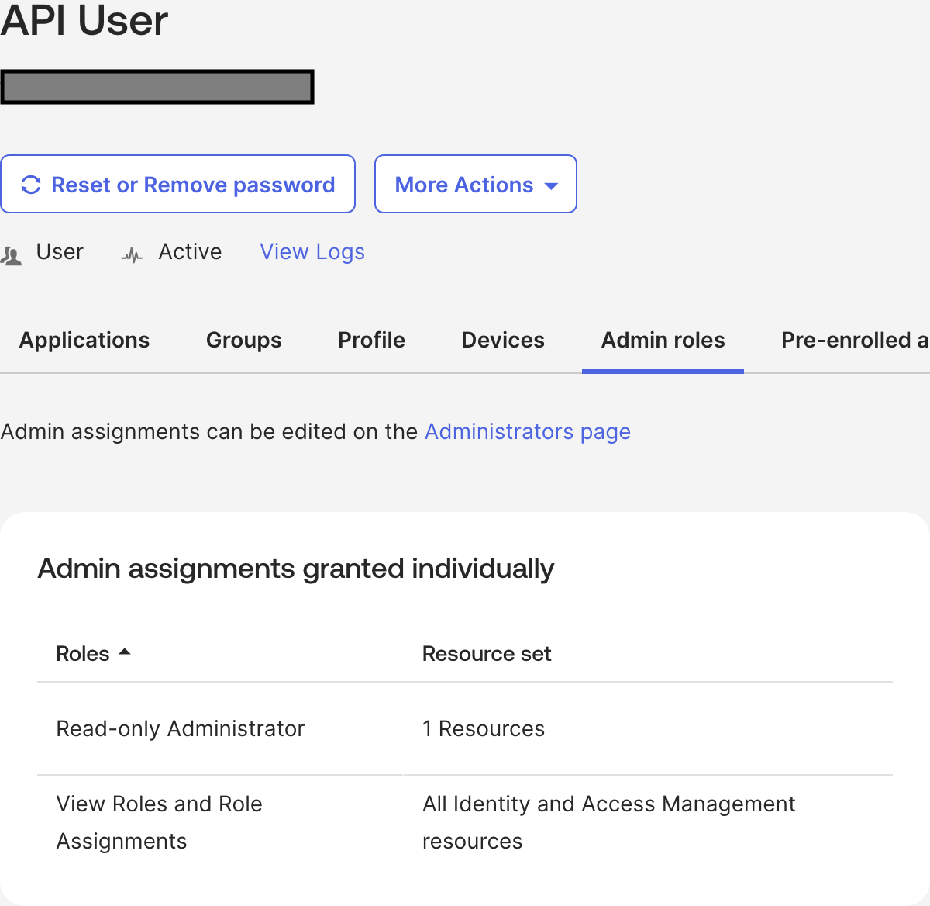Follow the Administrators page link
Screen dimensions: 930x906
click(527, 431)
